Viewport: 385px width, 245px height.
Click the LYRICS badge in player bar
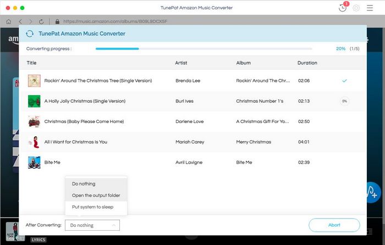[38, 240]
